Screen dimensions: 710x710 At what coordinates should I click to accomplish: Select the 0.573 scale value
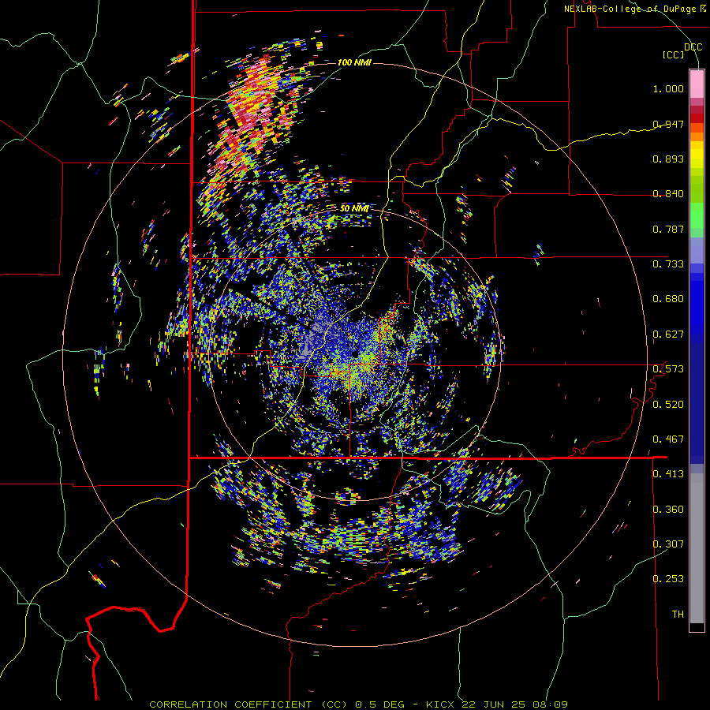point(668,369)
